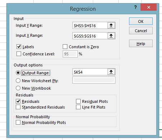Enable the Line Fit Plots checkbox
162x140 pixels.
[78, 107]
